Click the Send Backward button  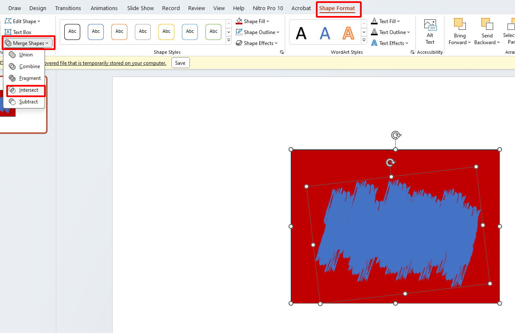487,32
